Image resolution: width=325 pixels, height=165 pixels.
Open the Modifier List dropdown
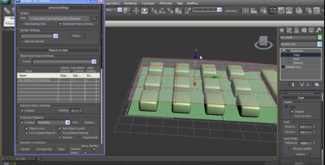[x=320, y=44]
